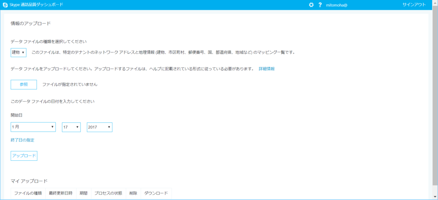The image size is (438, 200).
Task: Click the アップロード button
Action: coord(24,156)
